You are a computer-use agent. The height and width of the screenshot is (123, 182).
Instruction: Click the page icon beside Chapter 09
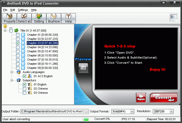point(23,68)
